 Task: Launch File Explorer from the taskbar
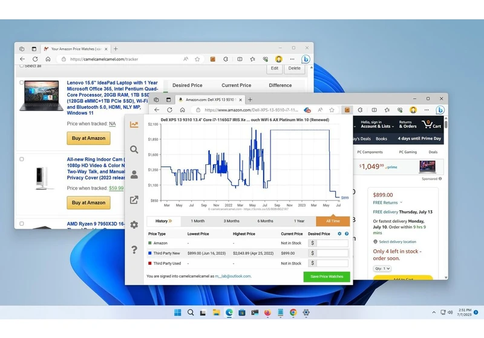click(216, 313)
